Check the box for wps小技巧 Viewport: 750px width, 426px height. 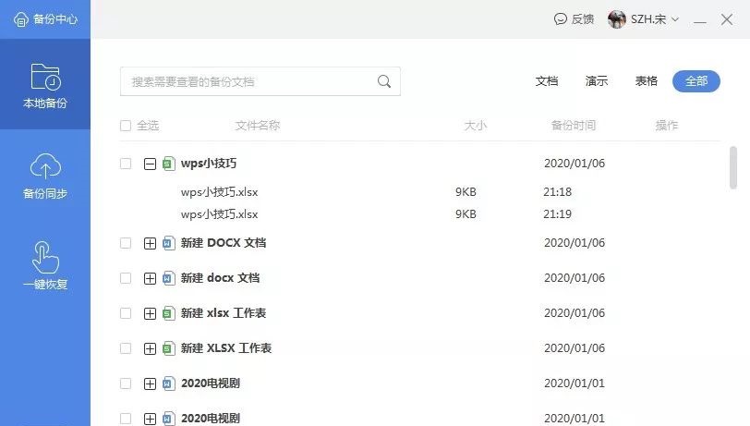pos(126,164)
